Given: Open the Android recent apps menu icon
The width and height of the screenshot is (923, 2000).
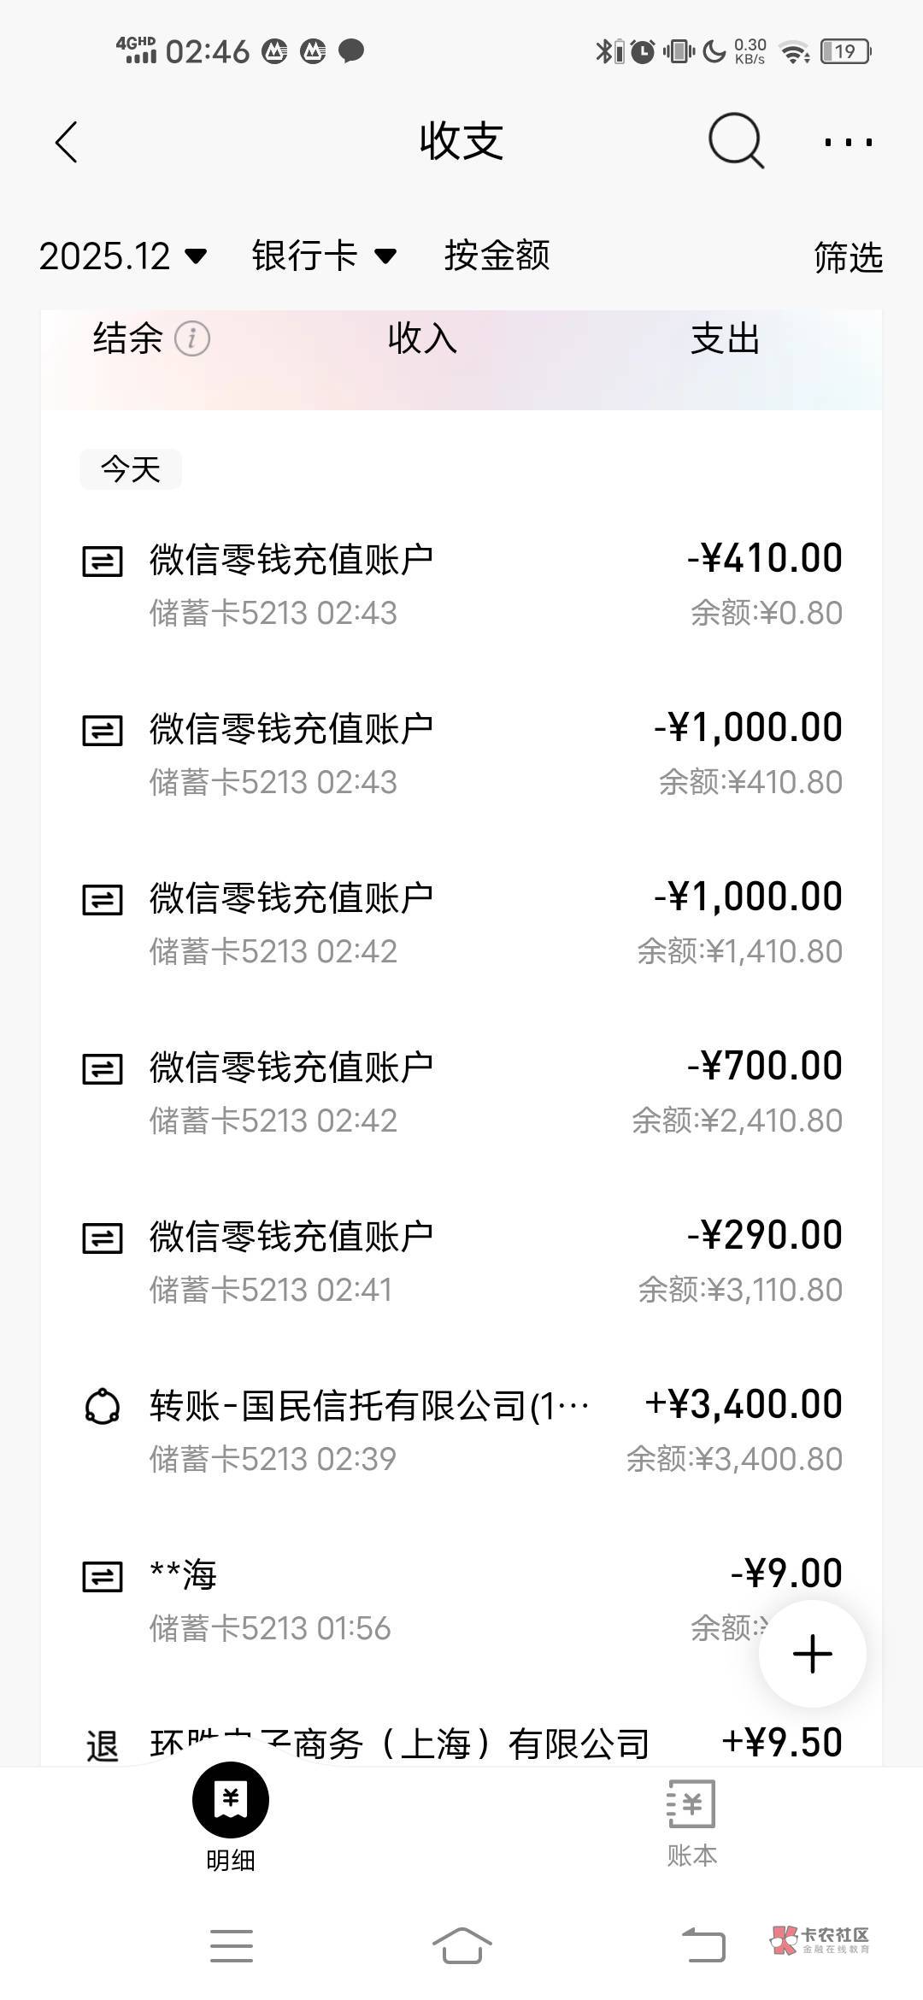Looking at the screenshot, I should click(x=232, y=1946).
